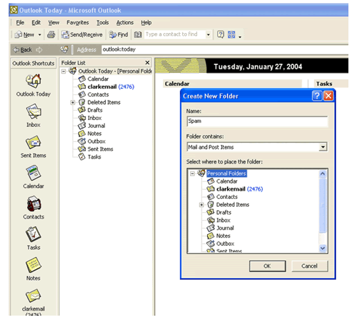This screenshot has width=353, height=323.
Task: Select Inbox in the Create New Folder tree
Action: point(224,220)
